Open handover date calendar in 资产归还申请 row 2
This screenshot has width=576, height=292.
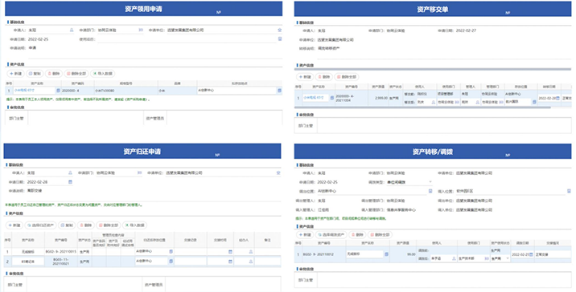230,262
